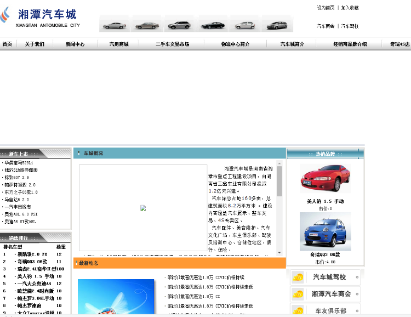Viewport: 411px width, 317px height.
Task: Open the silver hatchback SUV thumbnail in header
Action: point(179,25)
